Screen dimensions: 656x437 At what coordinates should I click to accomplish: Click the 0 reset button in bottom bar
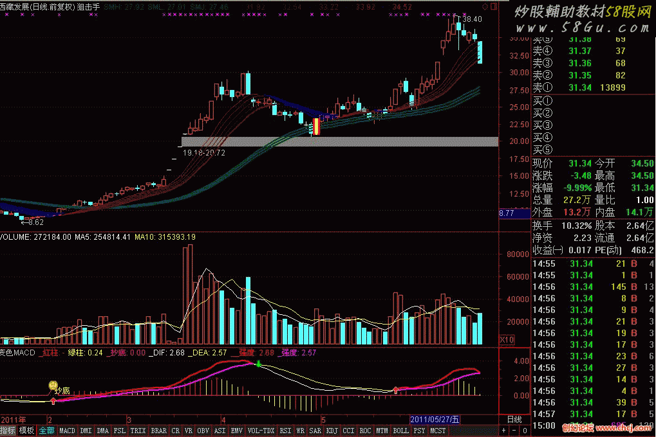point(525,431)
